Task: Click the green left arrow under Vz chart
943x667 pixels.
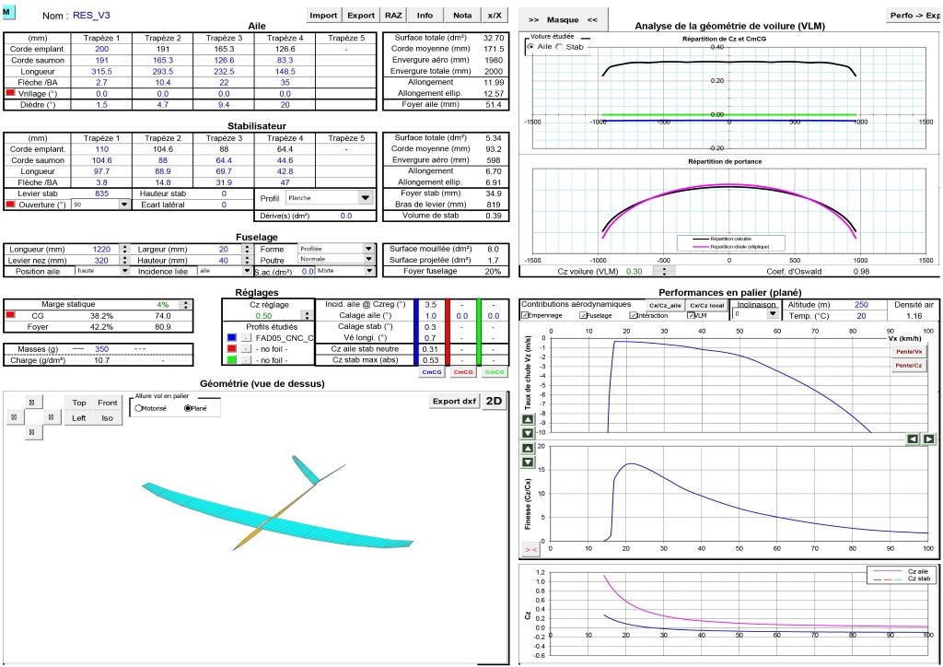Action: [913, 439]
